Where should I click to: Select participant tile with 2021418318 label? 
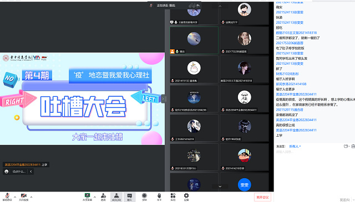click(244, 70)
